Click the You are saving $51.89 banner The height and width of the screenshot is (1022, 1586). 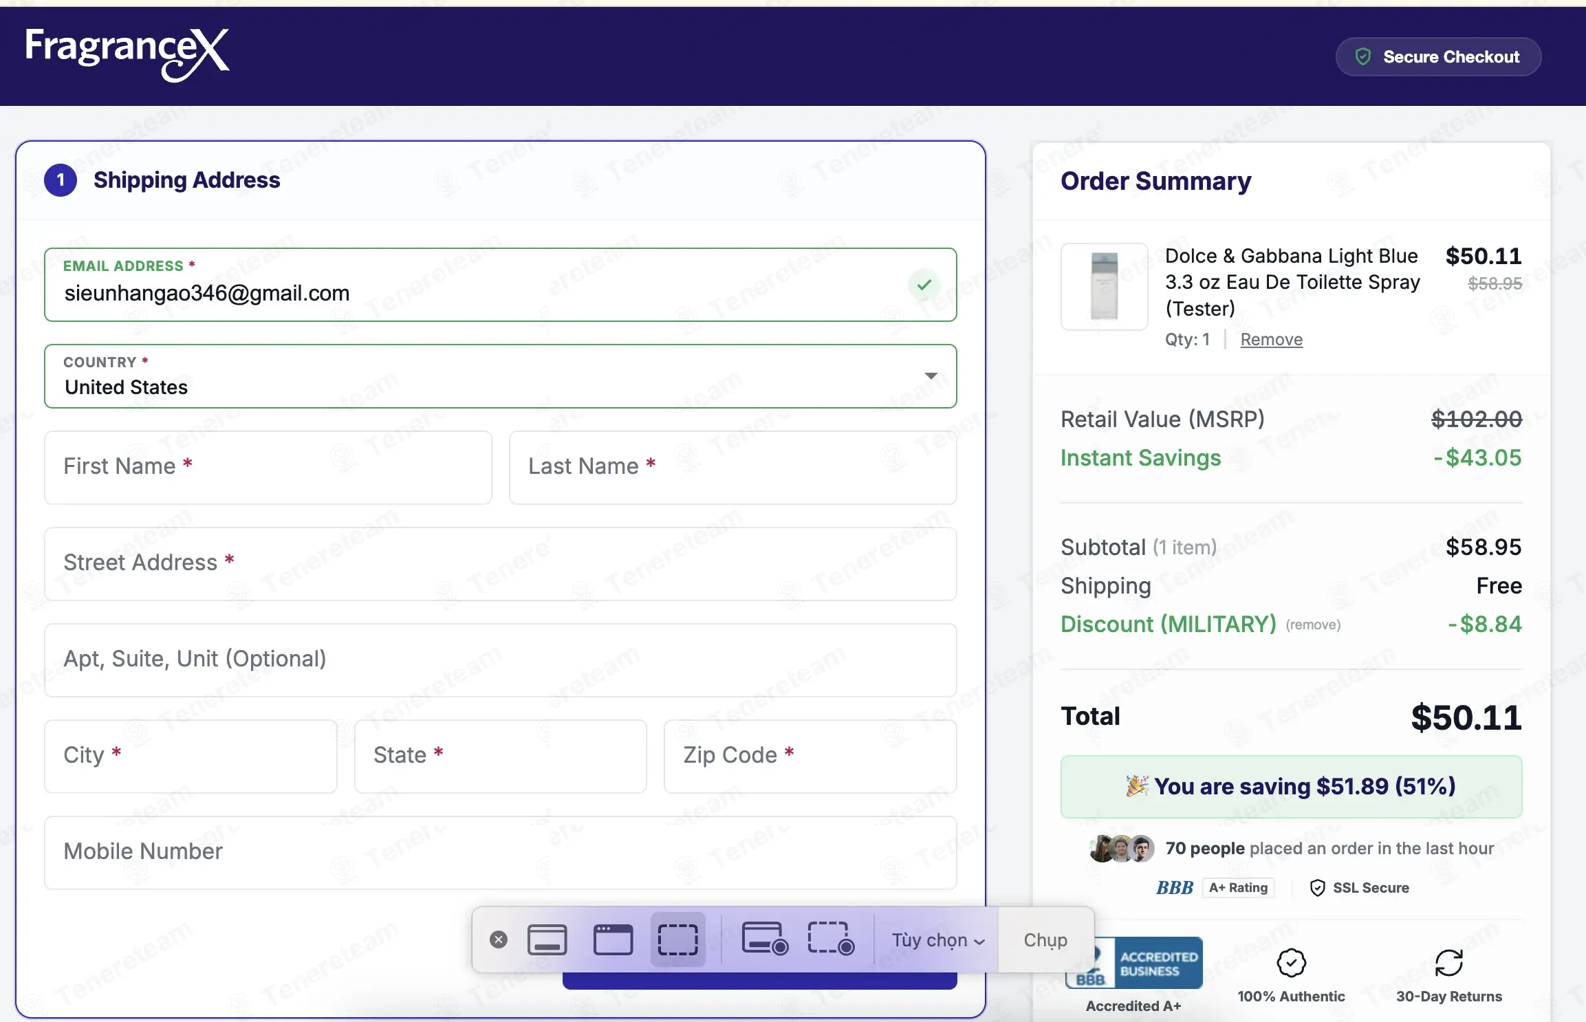point(1291,787)
